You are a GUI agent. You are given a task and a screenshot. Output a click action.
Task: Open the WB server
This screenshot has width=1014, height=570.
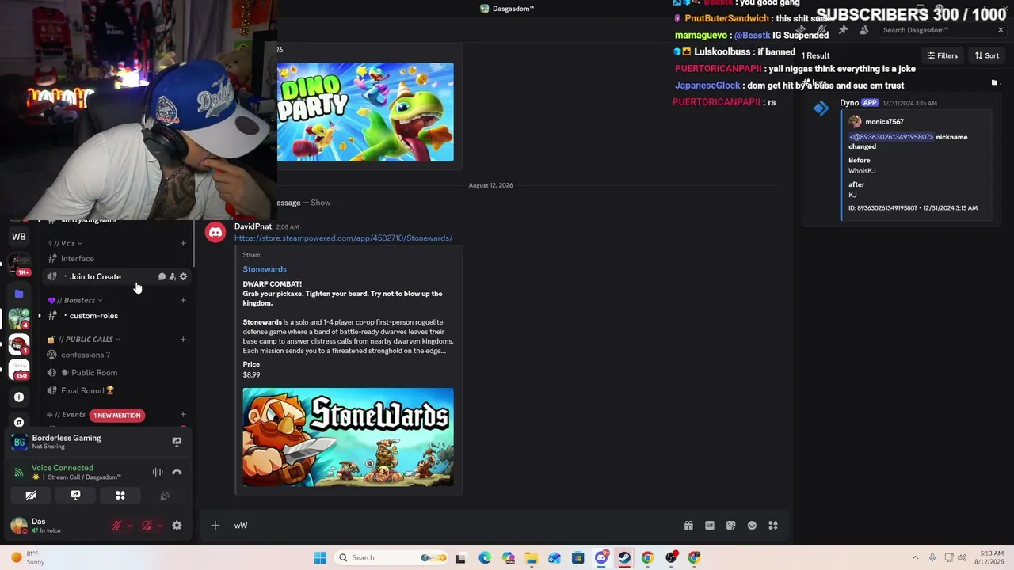coord(19,236)
